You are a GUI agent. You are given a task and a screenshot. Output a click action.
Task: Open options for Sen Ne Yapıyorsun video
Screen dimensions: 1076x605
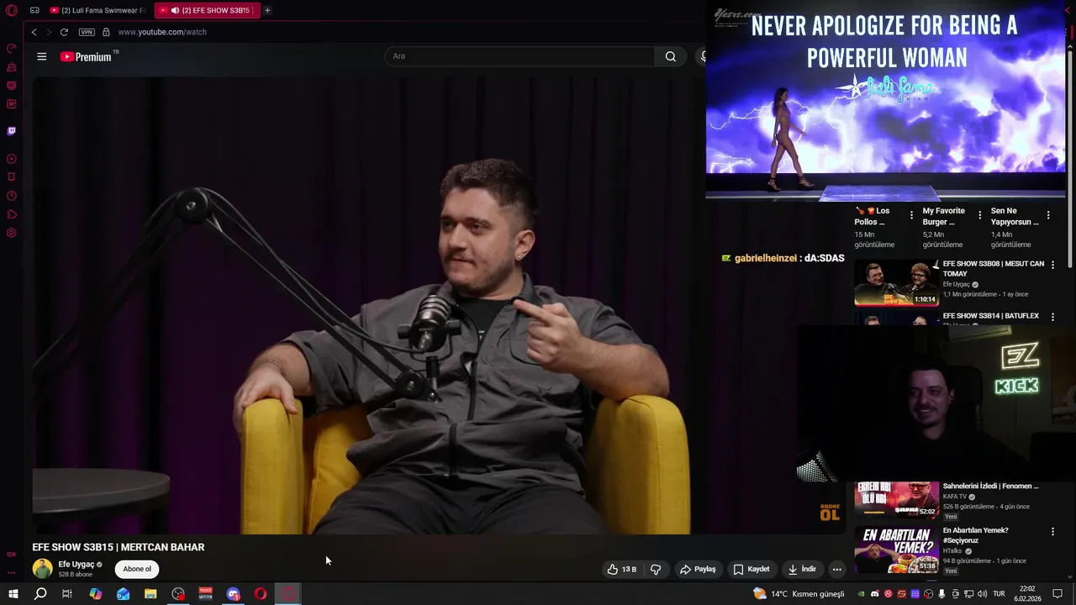pos(1047,215)
